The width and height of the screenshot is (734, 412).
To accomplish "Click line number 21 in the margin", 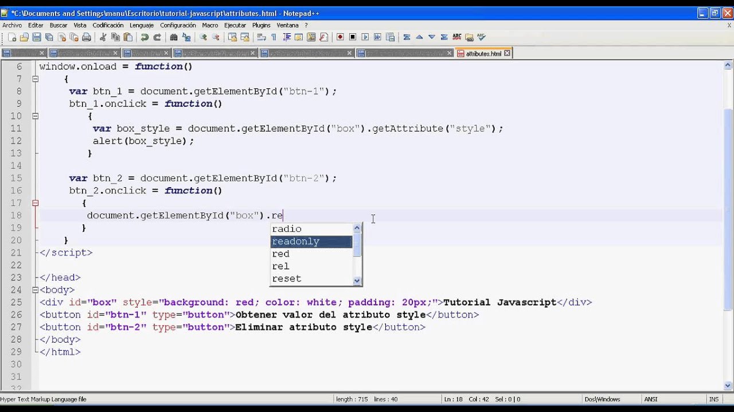I will tap(15, 252).
